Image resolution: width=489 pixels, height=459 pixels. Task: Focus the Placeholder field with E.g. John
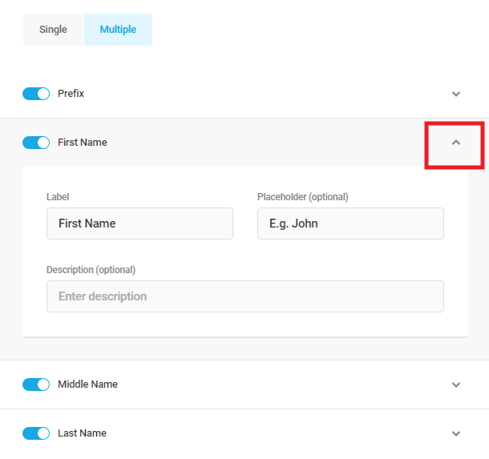350,223
